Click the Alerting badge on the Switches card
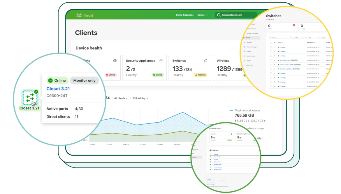 pos(200,75)
